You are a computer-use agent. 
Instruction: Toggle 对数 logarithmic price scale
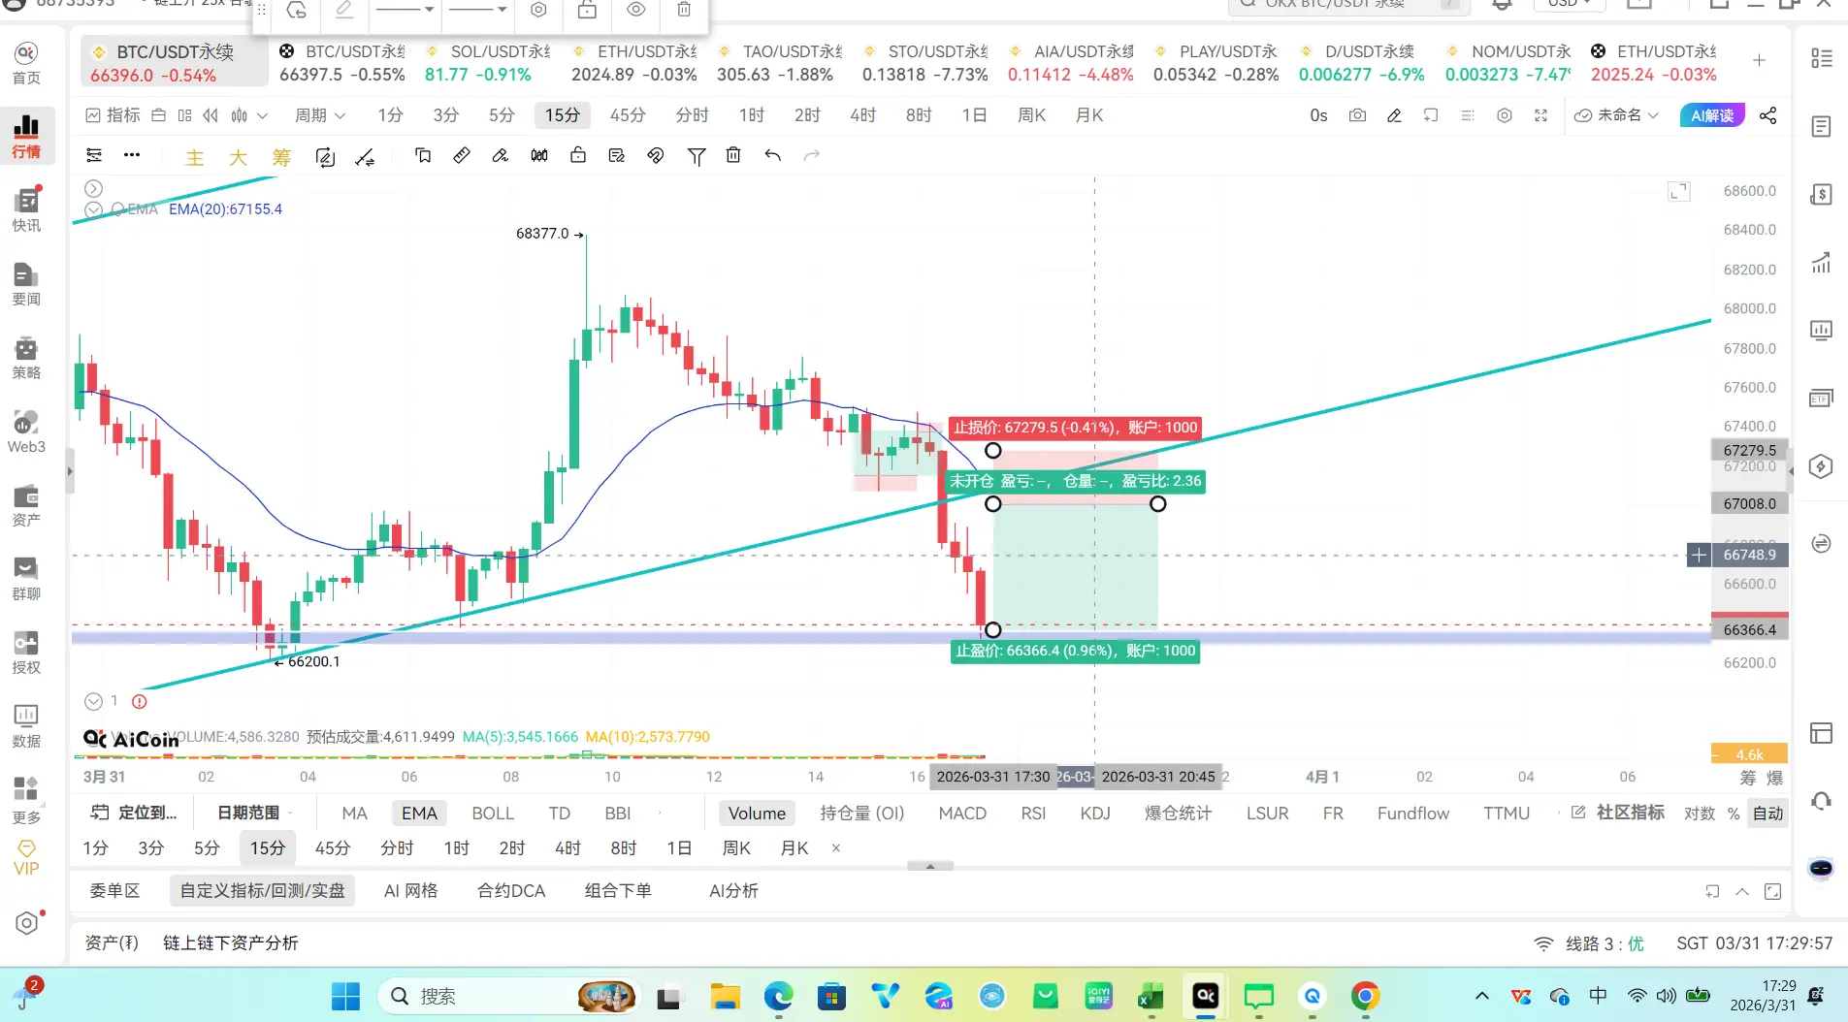pyautogui.click(x=1699, y=814)
